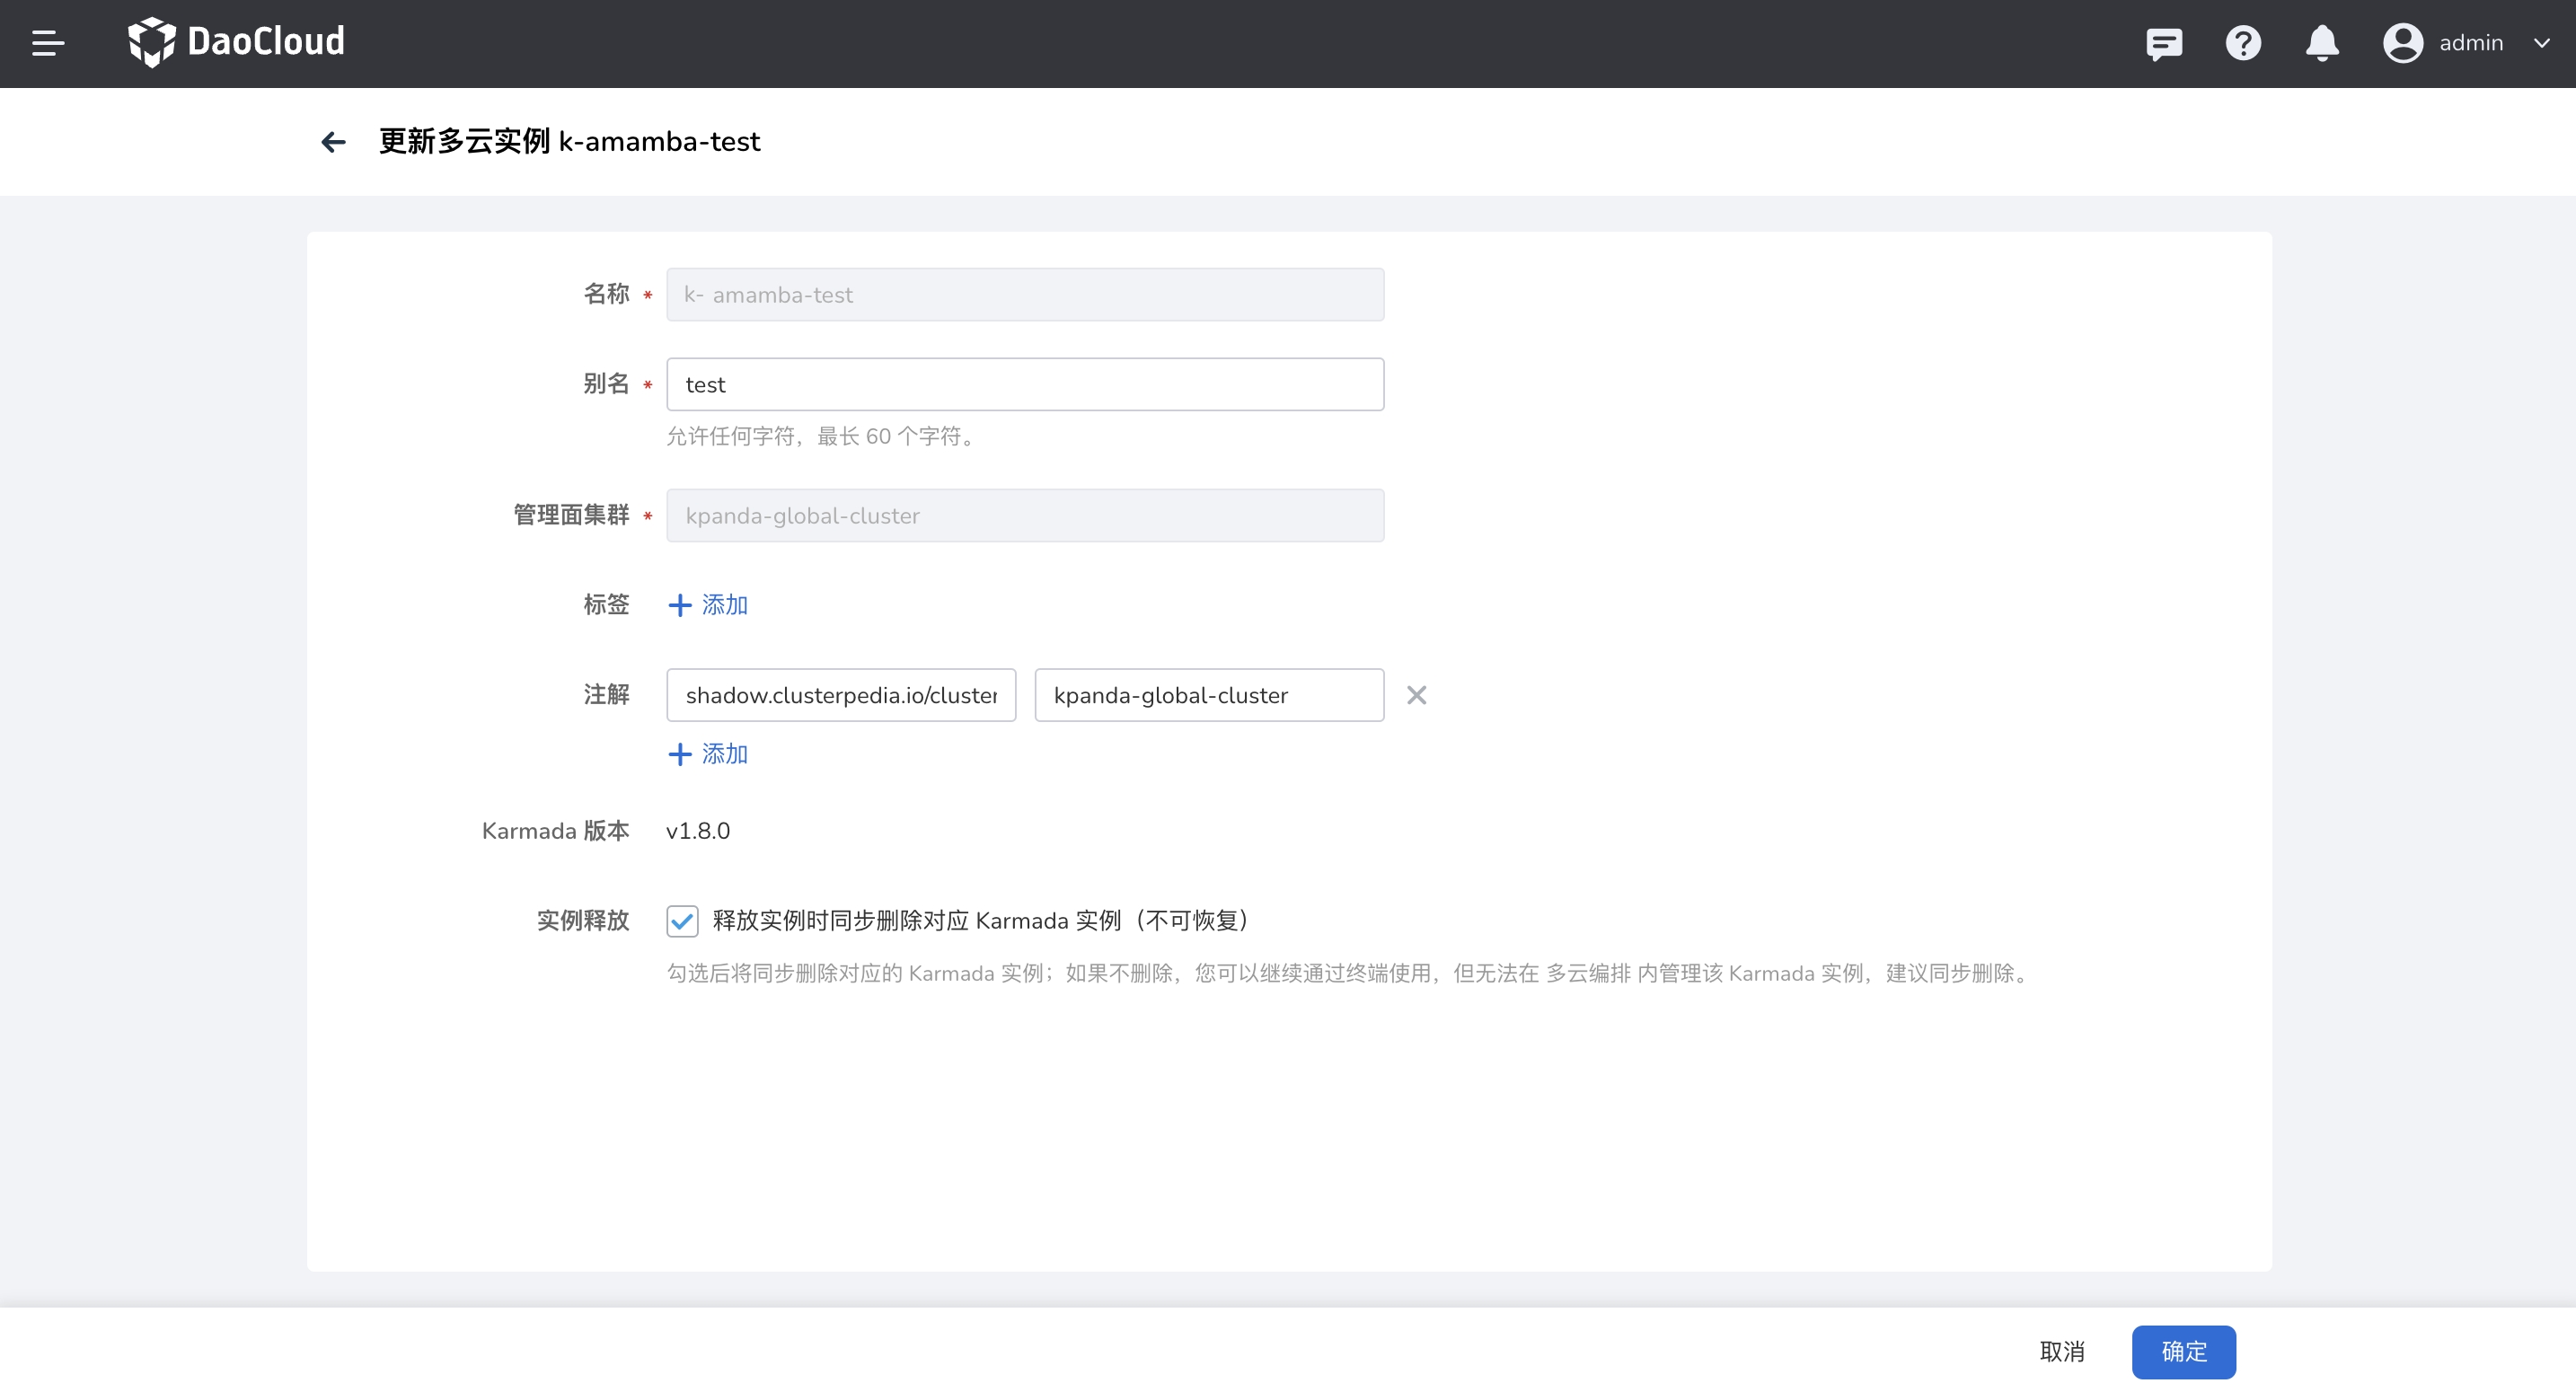Click the disabled 名称 field amamba-test

[1025, 295]
